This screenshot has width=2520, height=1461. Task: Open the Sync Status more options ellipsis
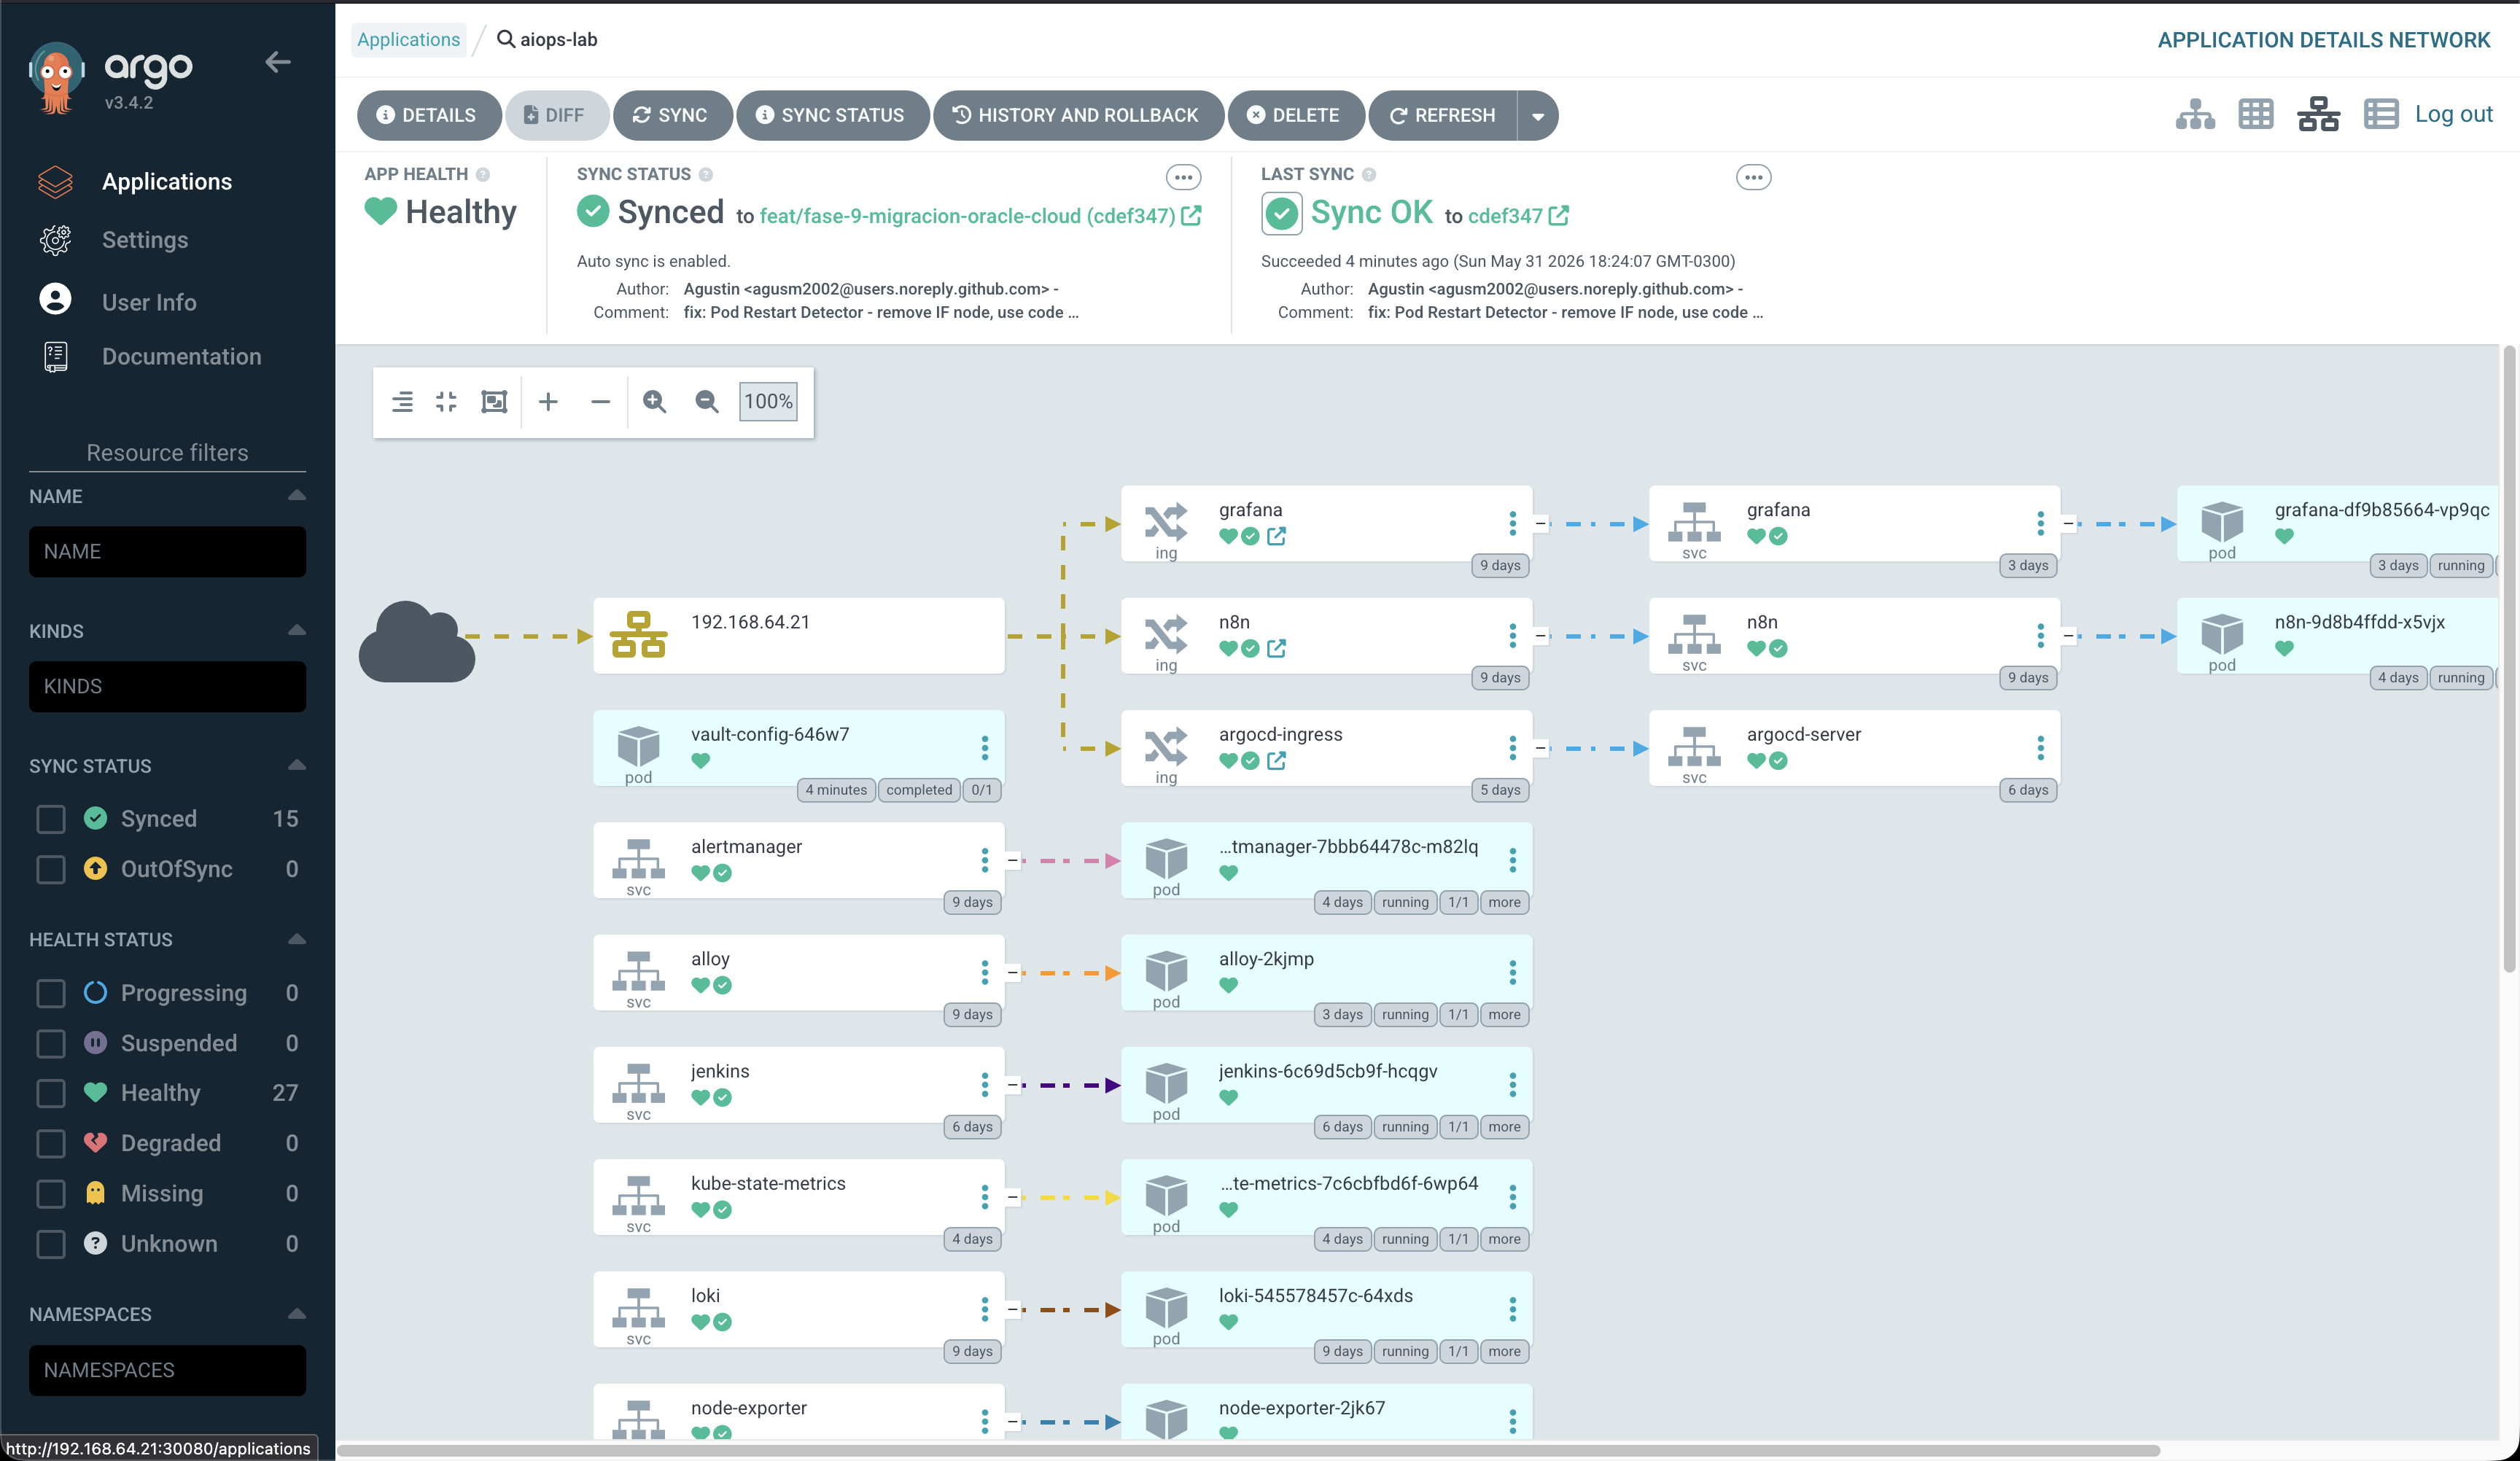tap(1183, 177)
